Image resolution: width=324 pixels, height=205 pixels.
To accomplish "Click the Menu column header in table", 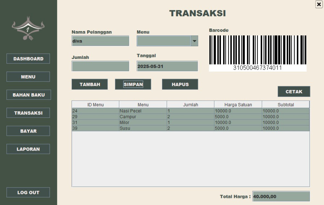I will [143, 105].
